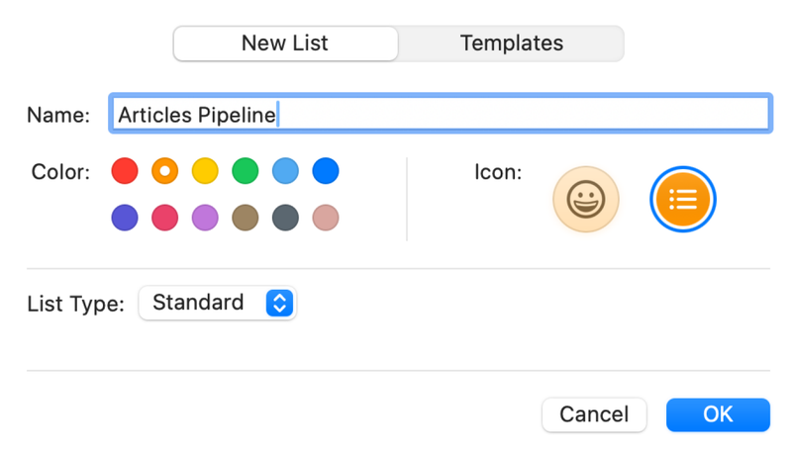Pick the green color swatch
Screen dimensions: 792x452
click(x=246, y=171)
